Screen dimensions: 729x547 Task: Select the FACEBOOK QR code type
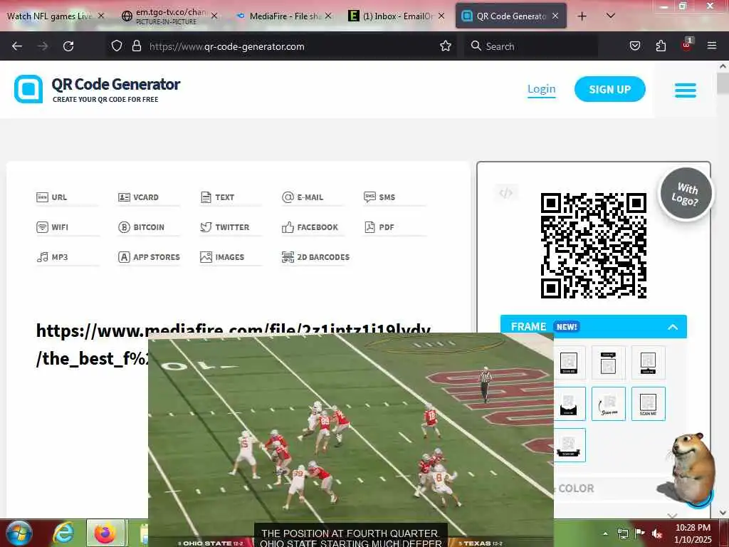tap(310, 227)
